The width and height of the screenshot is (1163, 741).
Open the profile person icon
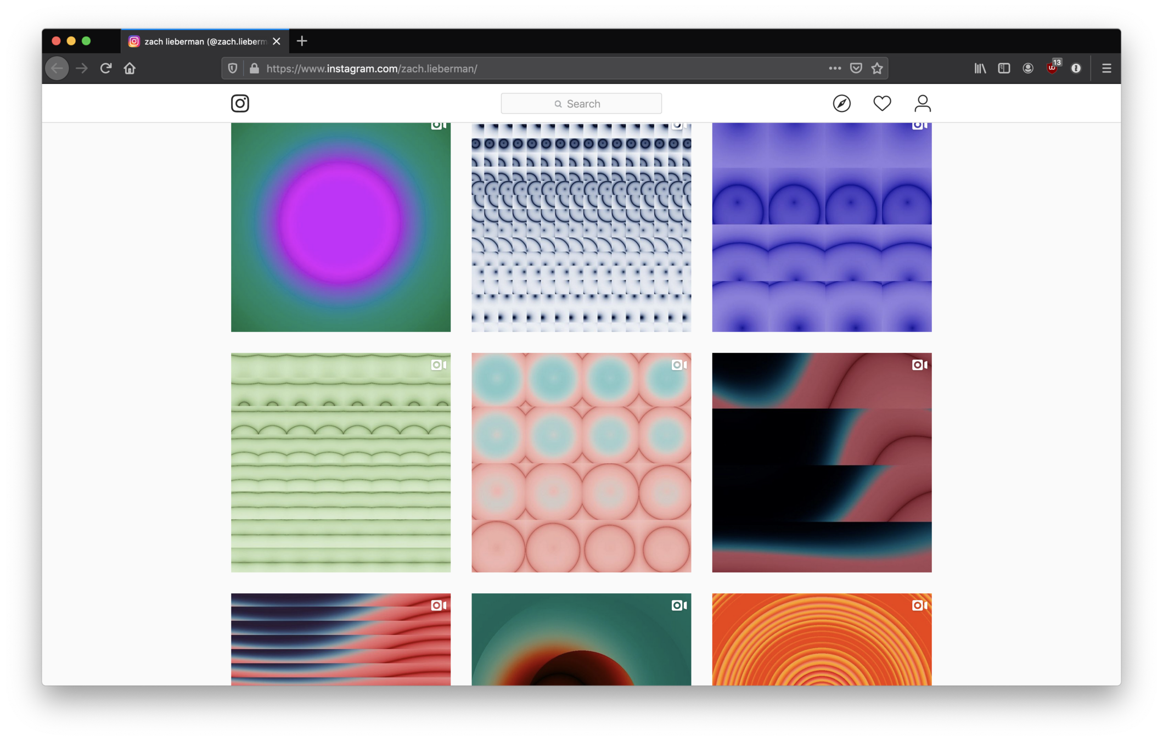point(922,103)
